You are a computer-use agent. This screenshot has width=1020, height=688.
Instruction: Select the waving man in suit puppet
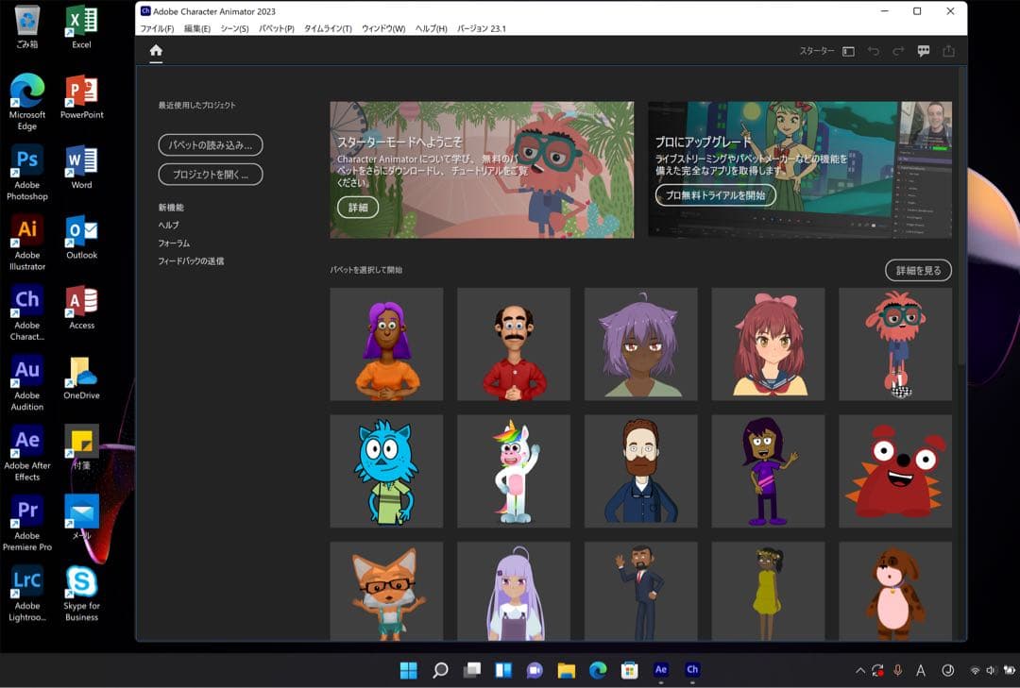click(640, 591)
